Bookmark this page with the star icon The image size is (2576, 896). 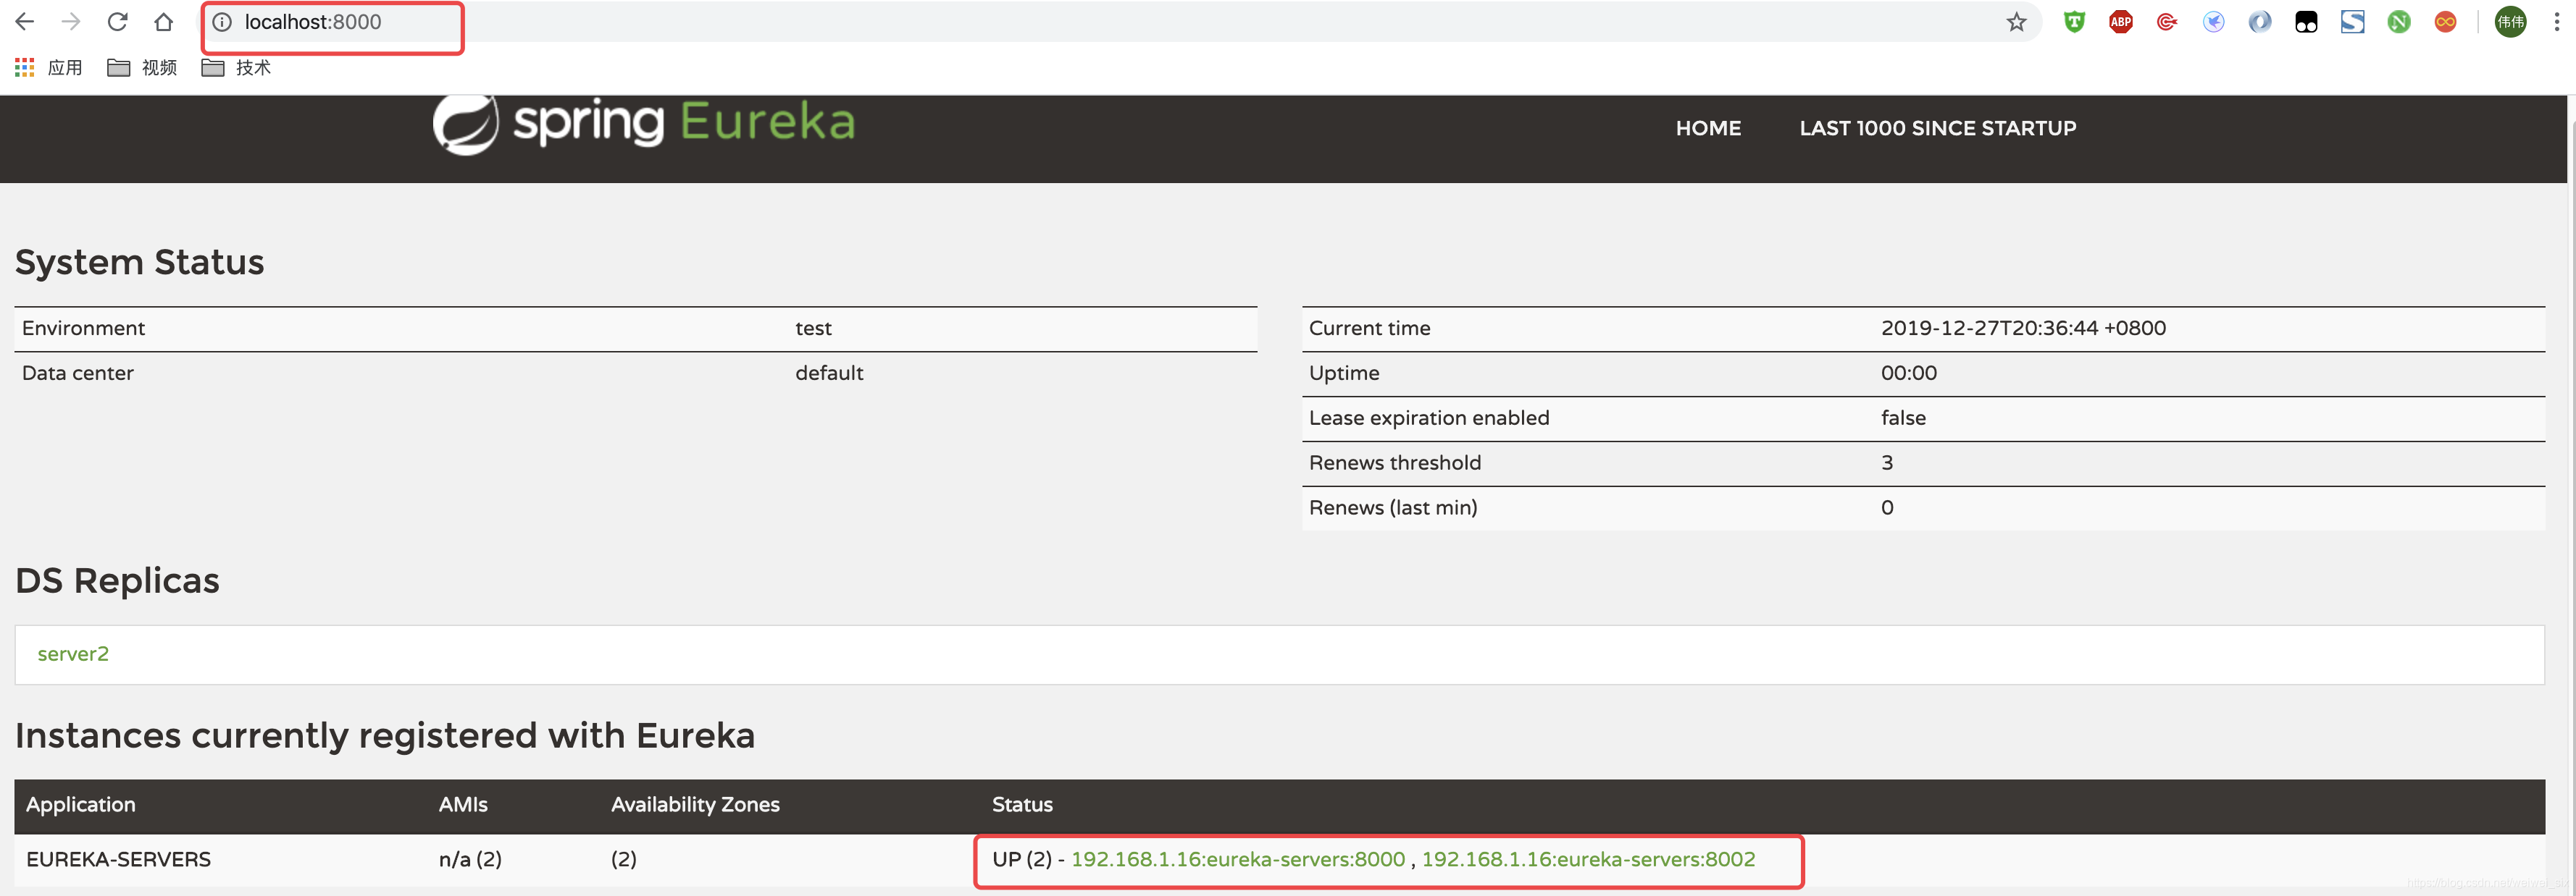[x=2016, y=22]
